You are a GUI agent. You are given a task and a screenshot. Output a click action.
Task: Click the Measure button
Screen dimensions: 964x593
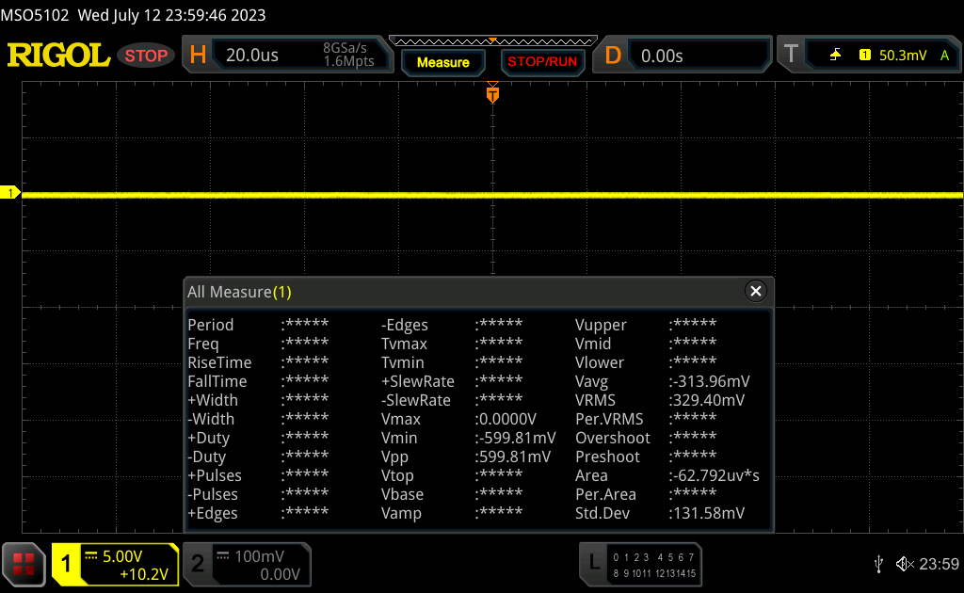pos(442,62)
